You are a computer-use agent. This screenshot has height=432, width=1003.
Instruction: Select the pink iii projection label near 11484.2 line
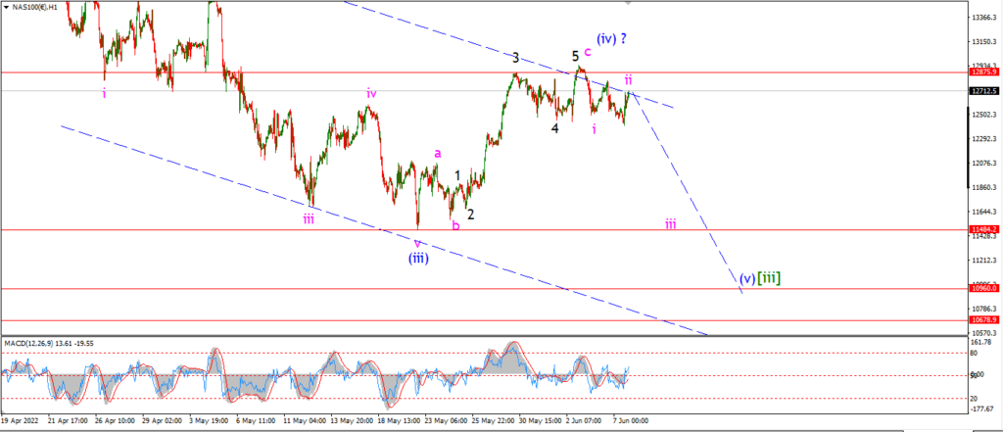[670, 224]
